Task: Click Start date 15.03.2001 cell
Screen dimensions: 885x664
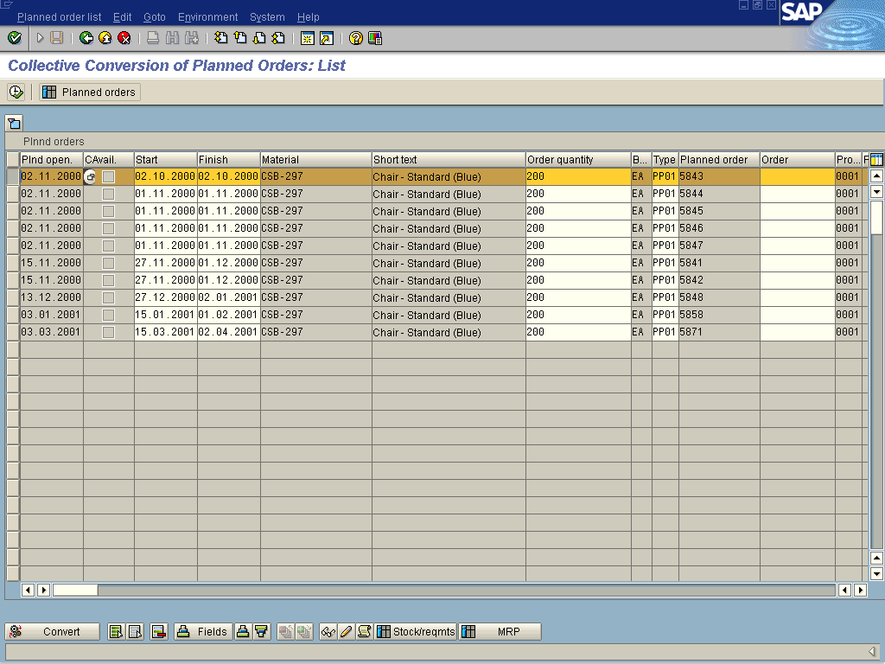Action: (x=165, y=332)
